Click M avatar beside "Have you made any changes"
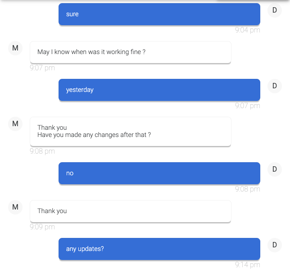 (x=15, y=123)
